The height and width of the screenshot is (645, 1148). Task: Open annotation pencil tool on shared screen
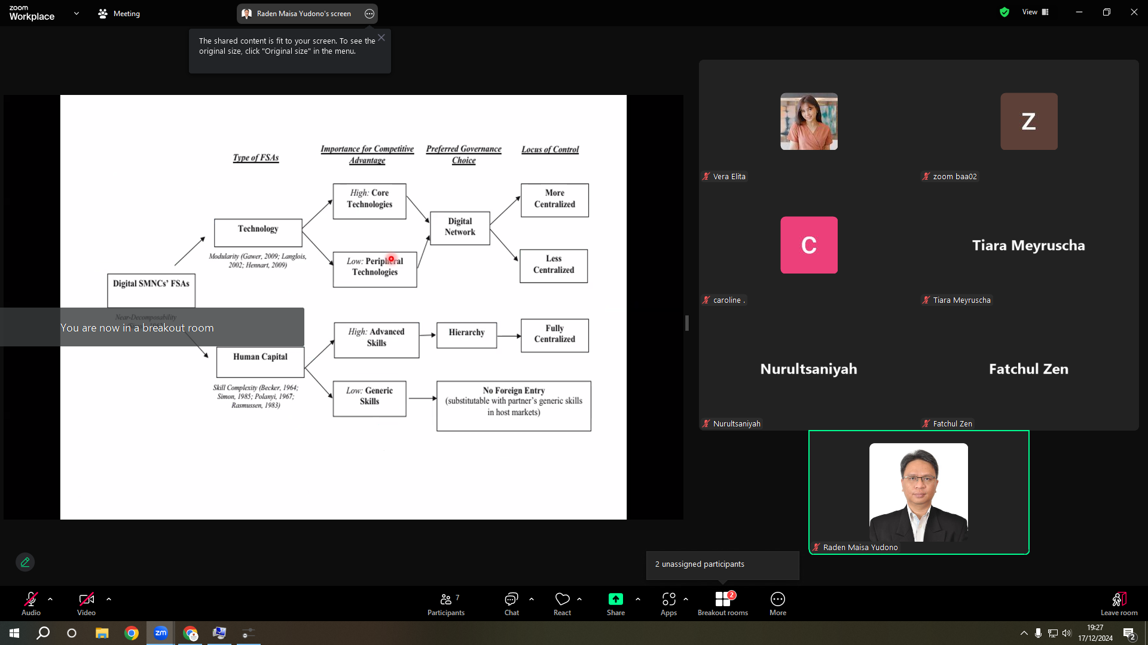[x=25, y=562]
